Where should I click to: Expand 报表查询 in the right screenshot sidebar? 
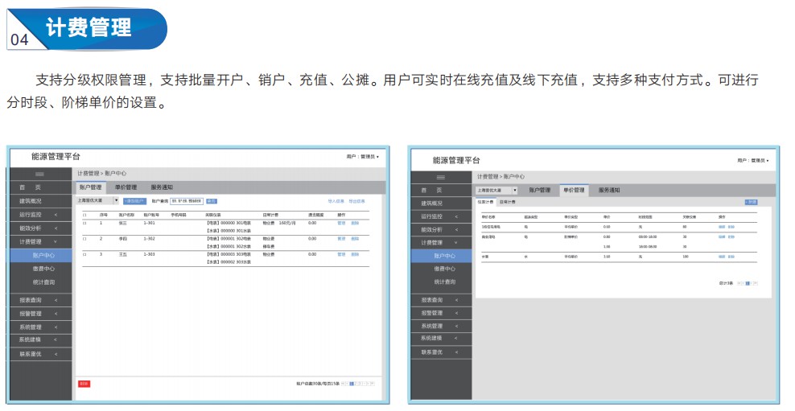click(x=440, y=299)
